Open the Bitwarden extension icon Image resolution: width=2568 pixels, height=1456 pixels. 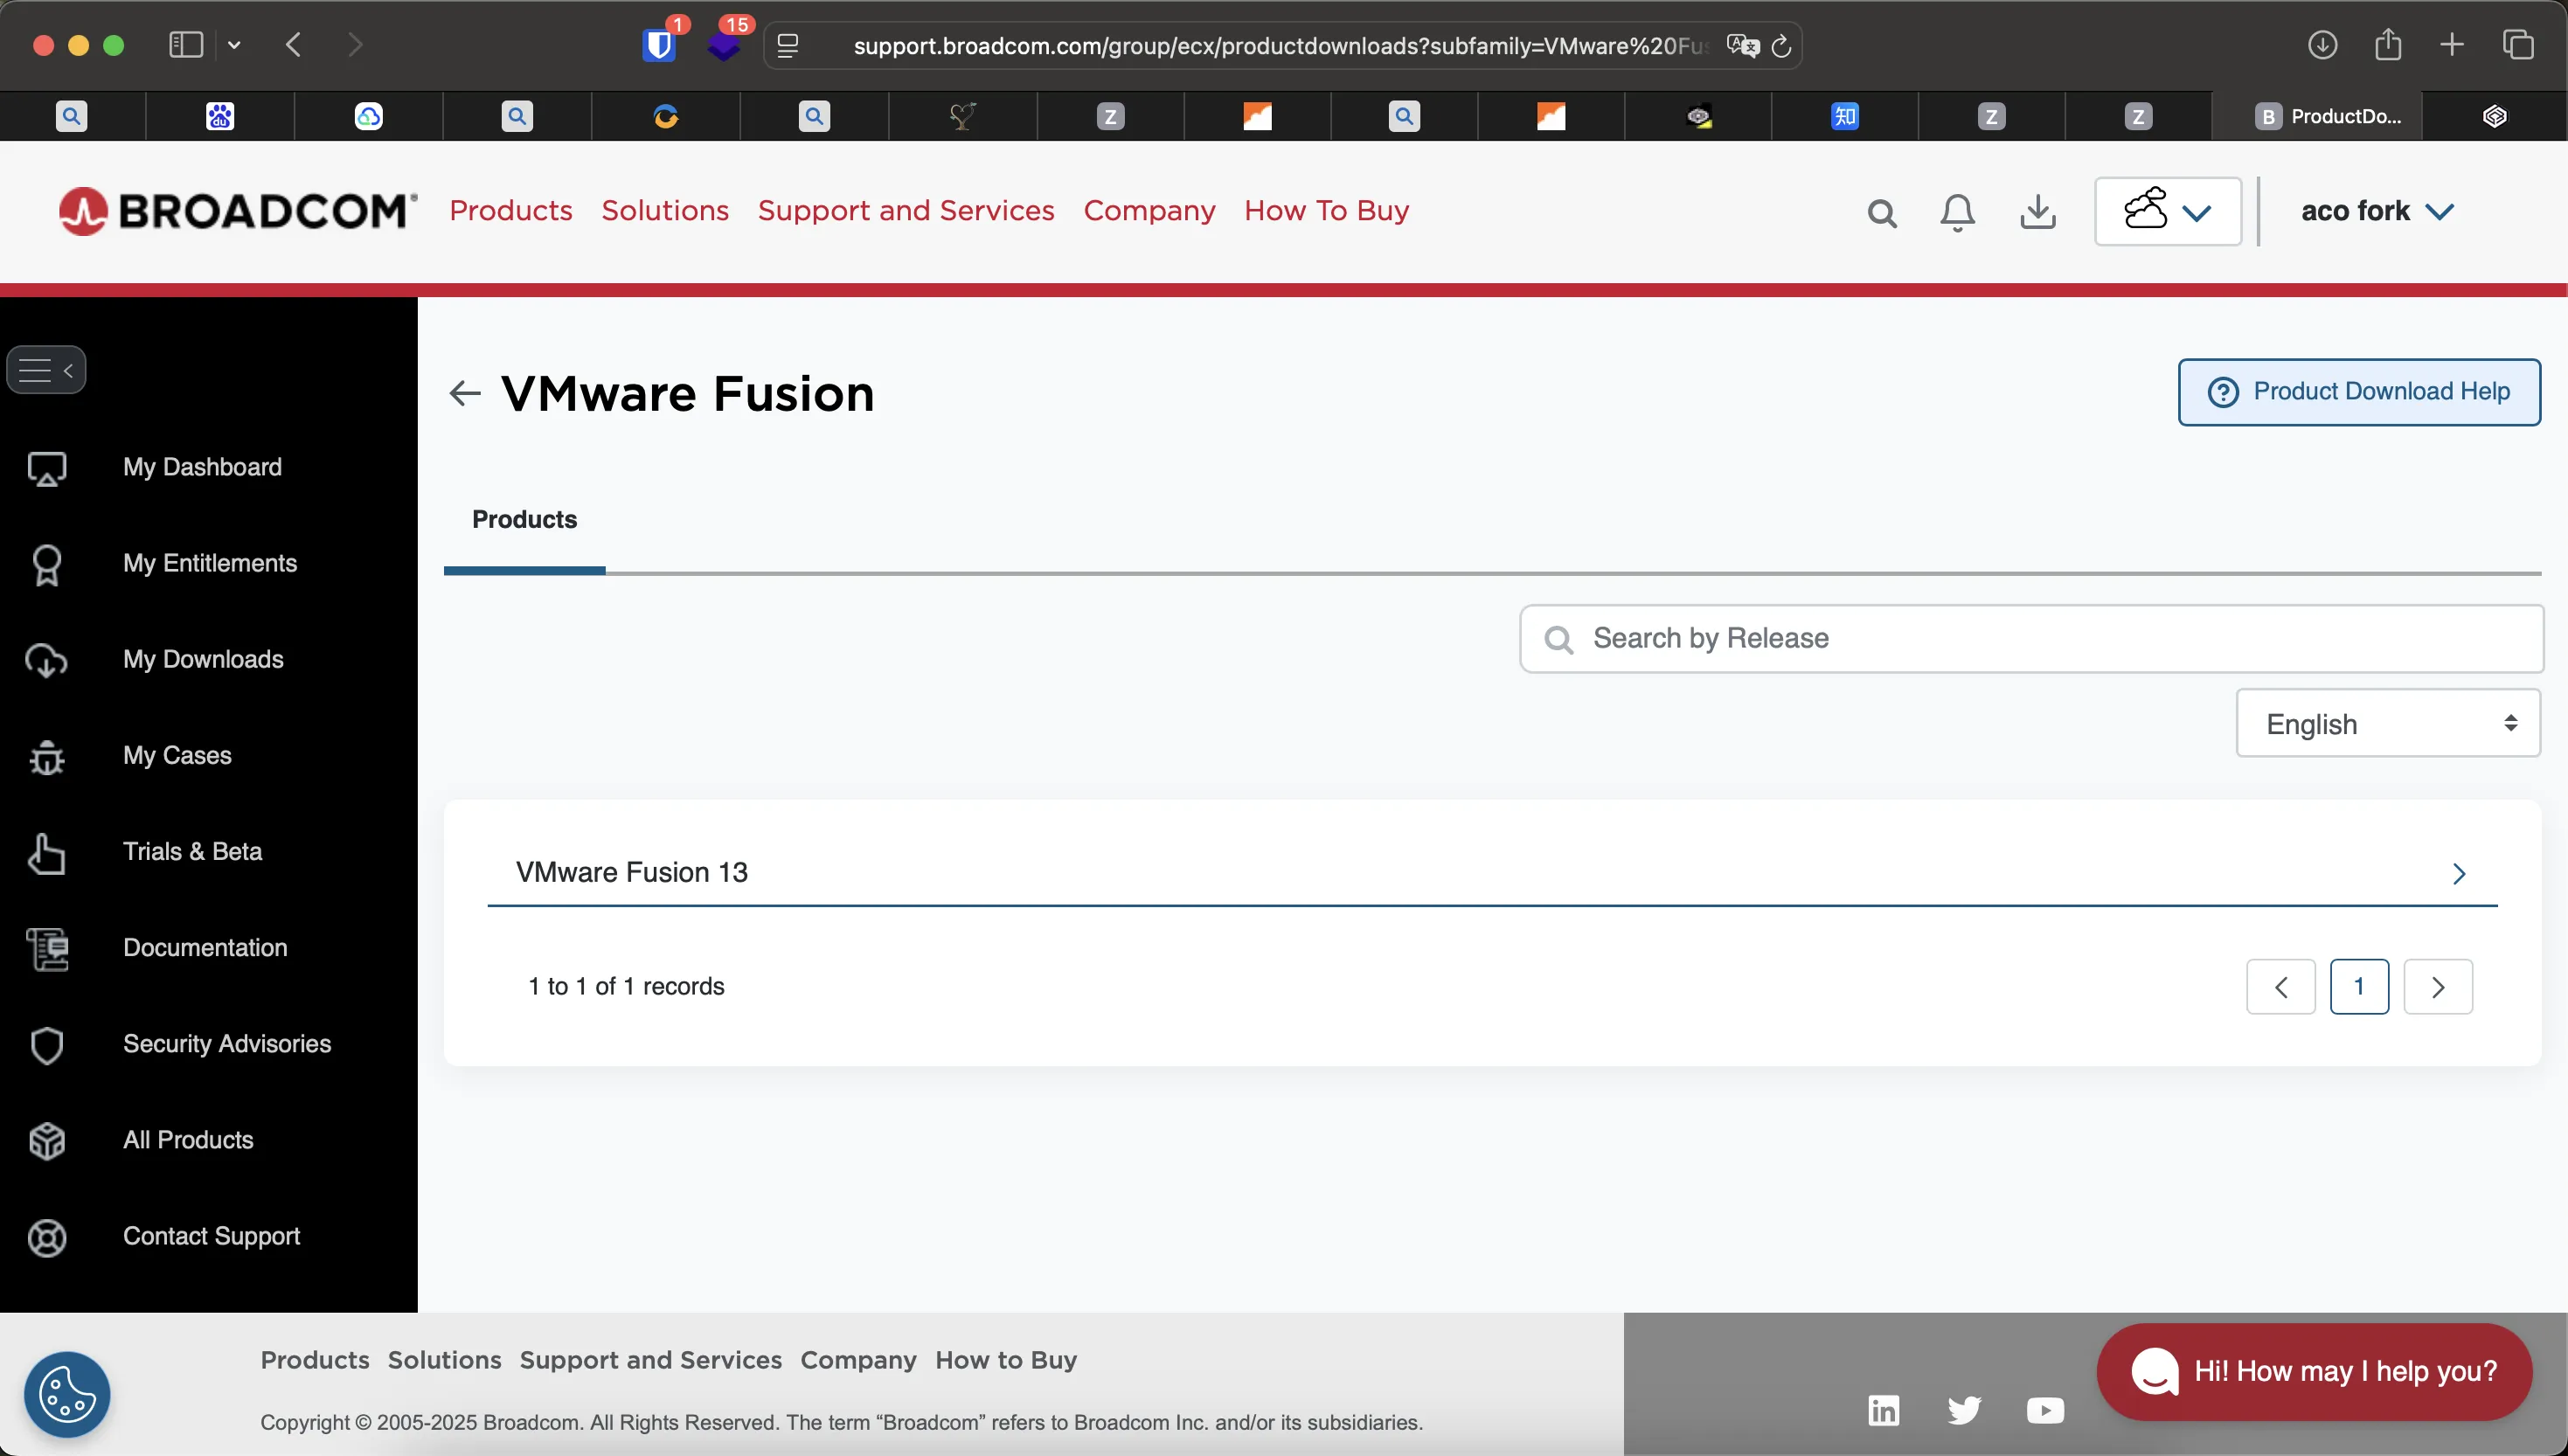tap(659, 45)
